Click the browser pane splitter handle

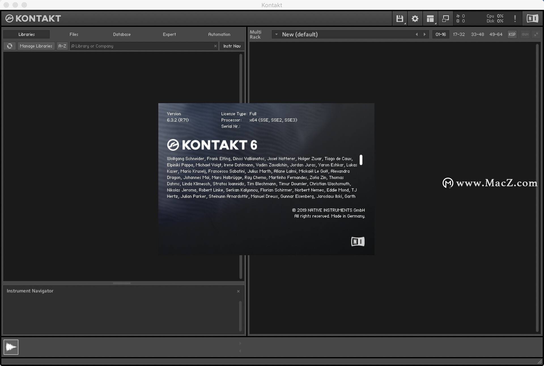pos(122,283)
